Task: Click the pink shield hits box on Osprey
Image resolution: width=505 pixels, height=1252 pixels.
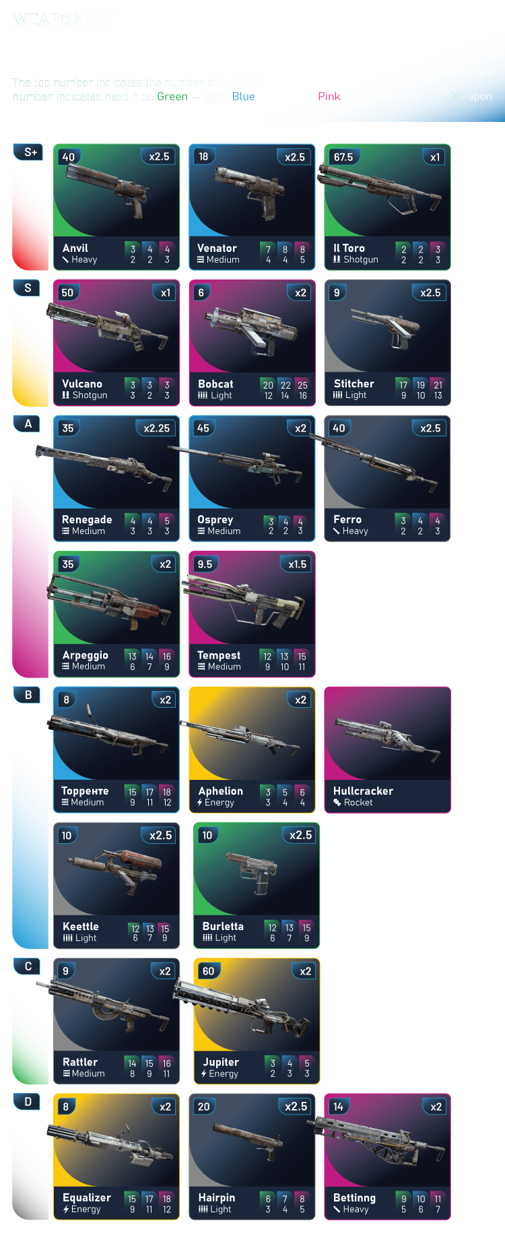Action: point(300,526)
